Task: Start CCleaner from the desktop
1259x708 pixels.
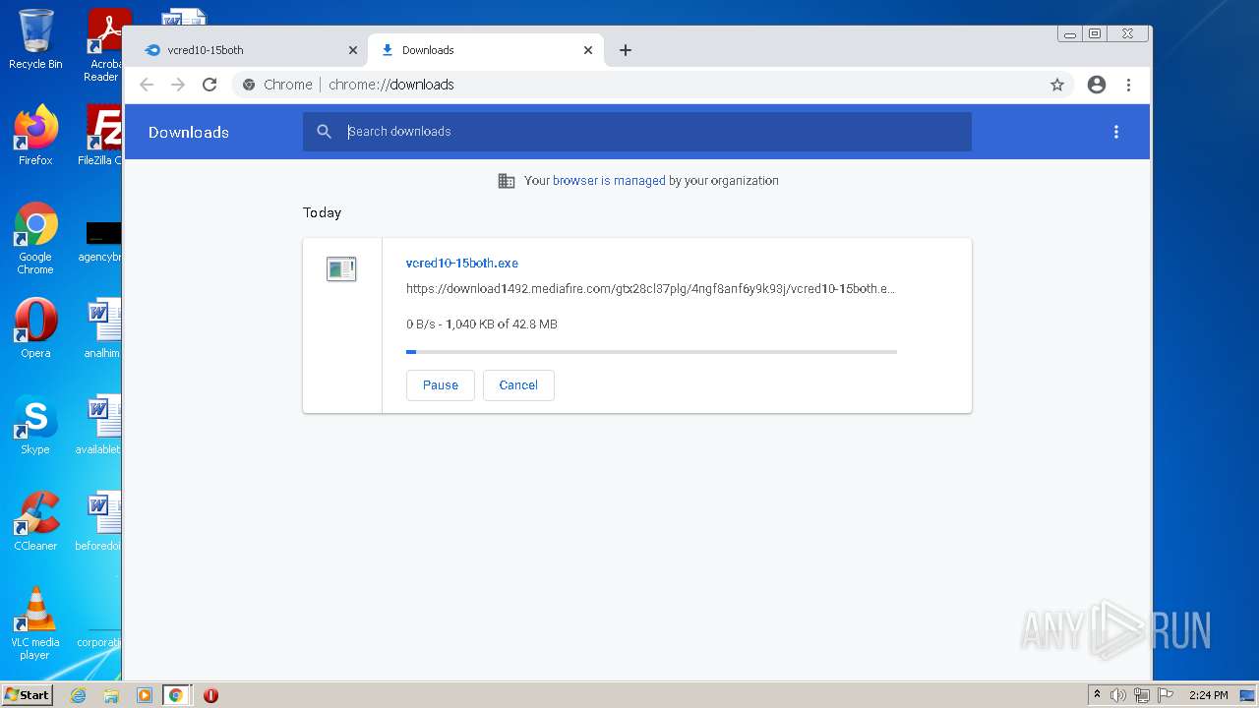Action: coord(35,521)
